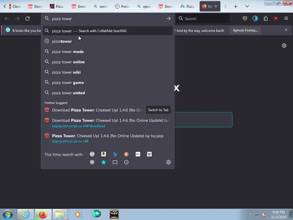
Task: Open the Extensions puzzle icon
Action: (266, 18)
